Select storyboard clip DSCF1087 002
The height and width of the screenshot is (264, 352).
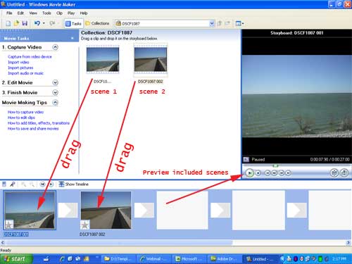coord(106,210)
